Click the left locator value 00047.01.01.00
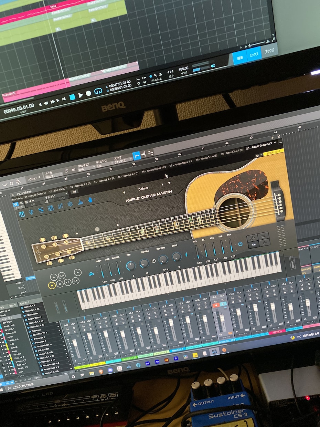This screenshot has height=427, width=320. coord(120,83)
